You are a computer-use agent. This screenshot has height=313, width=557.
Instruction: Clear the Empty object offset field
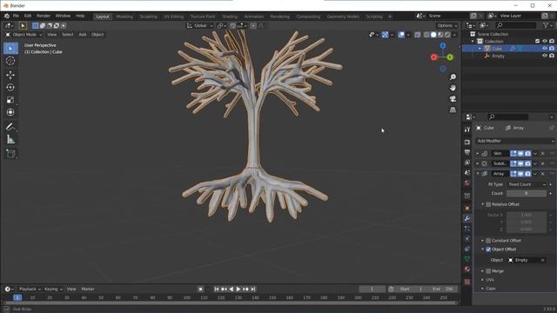[x=543, y=260]
